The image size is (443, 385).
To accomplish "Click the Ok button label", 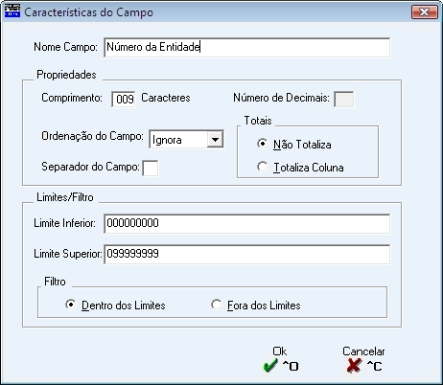I will 279,351.
